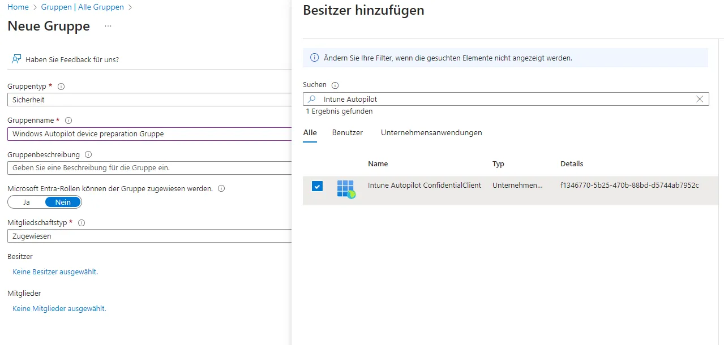Go to Home in breadcrumb

click(x=18, y=7)
